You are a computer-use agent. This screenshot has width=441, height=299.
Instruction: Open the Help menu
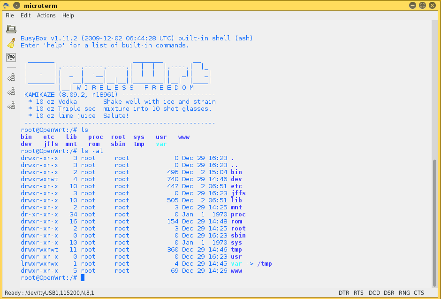click(x=68, y=15)
